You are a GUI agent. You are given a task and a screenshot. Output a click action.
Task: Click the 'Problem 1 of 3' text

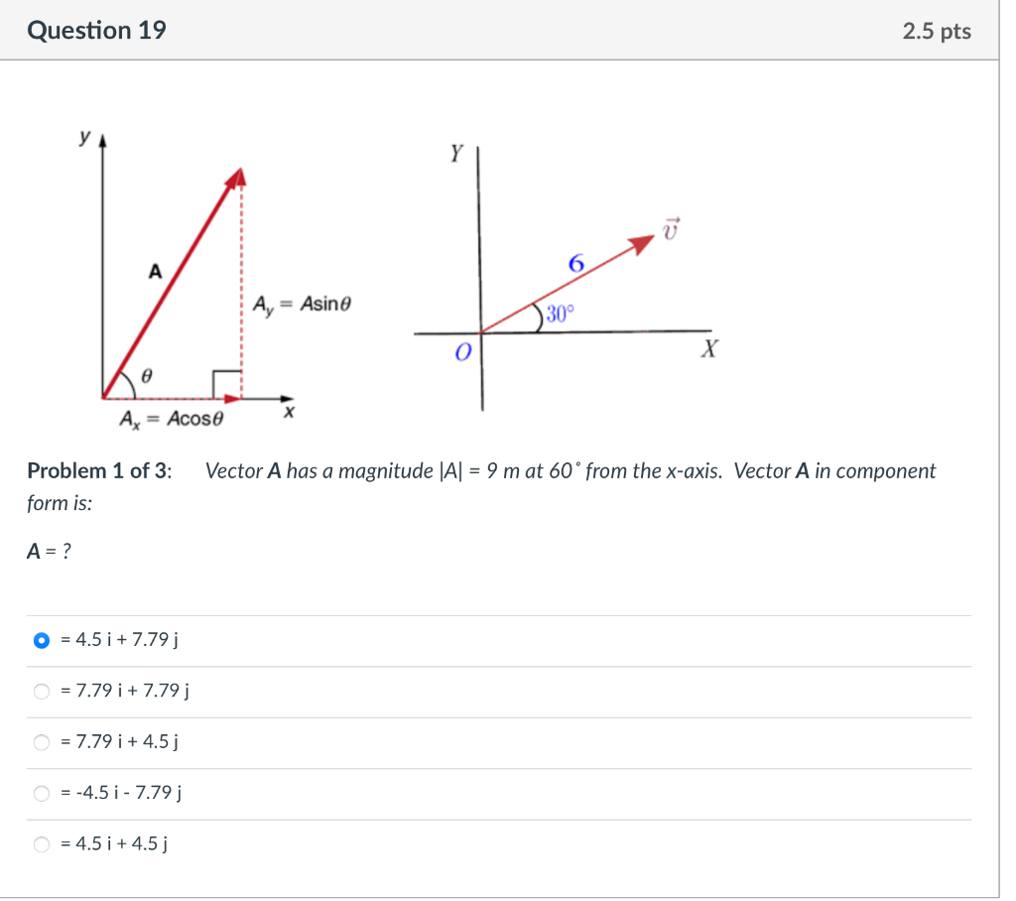click(x=99, y=470)
